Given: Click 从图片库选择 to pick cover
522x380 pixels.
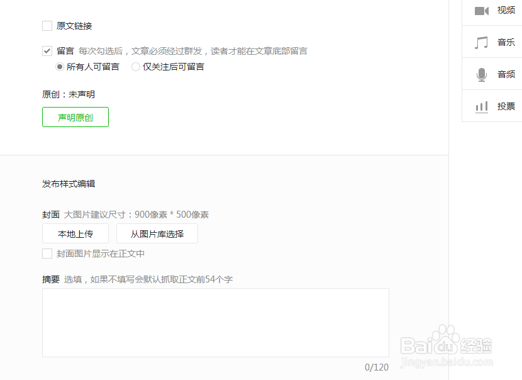Looking at the screenshot, I should [x=157, y=233].
